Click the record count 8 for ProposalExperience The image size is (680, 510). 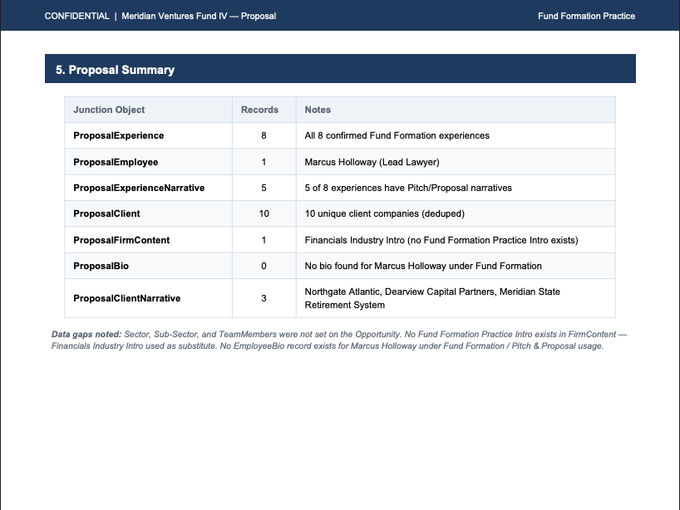(x=264, y=135)
